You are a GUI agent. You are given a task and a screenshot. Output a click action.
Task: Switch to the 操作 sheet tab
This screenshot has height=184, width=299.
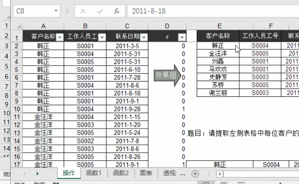69,173
